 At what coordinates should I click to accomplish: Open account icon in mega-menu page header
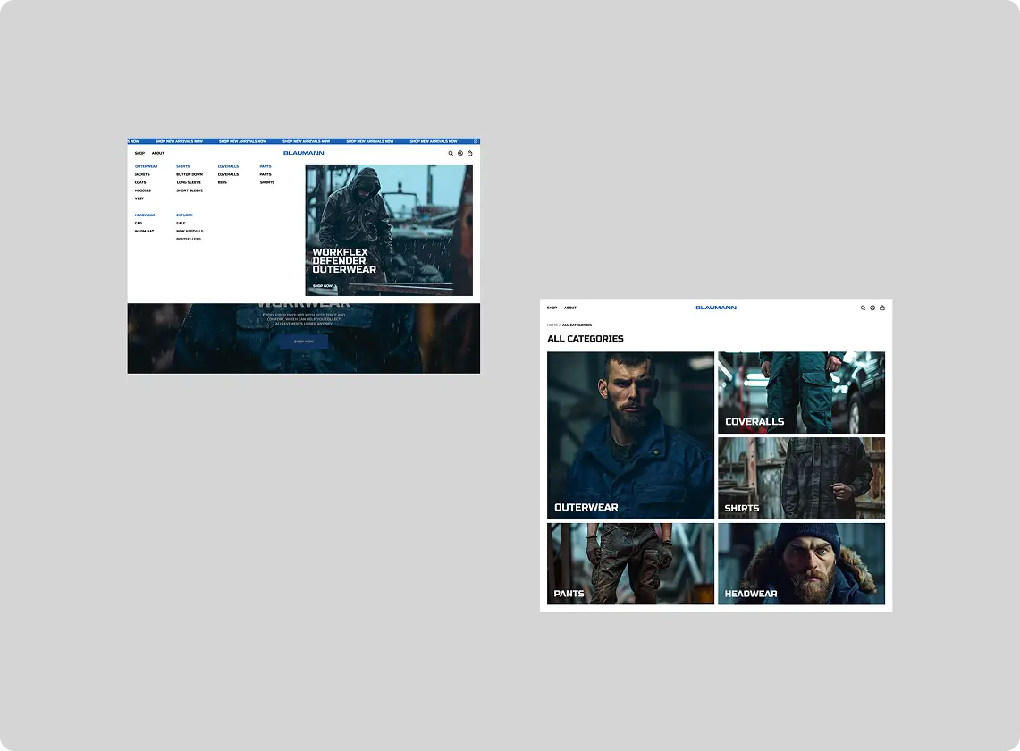pos(459,154)
